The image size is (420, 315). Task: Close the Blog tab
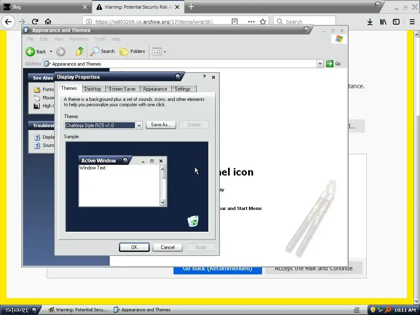pos(85,7)
